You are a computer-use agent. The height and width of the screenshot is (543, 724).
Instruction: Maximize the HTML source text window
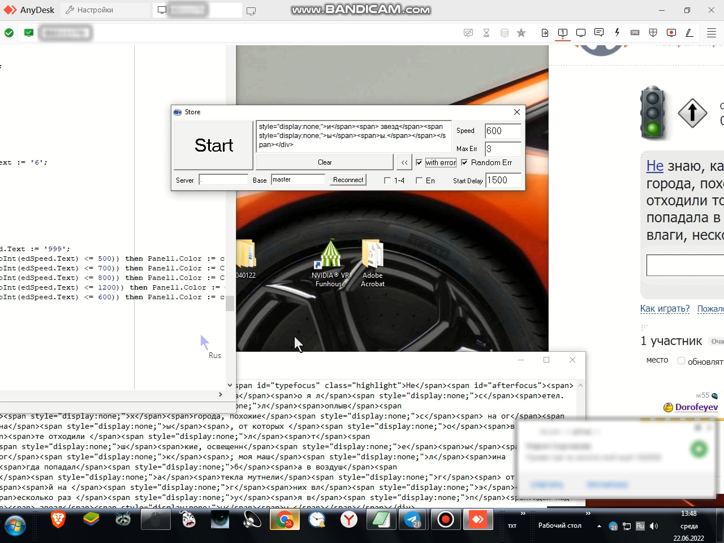tap(546, 360)
